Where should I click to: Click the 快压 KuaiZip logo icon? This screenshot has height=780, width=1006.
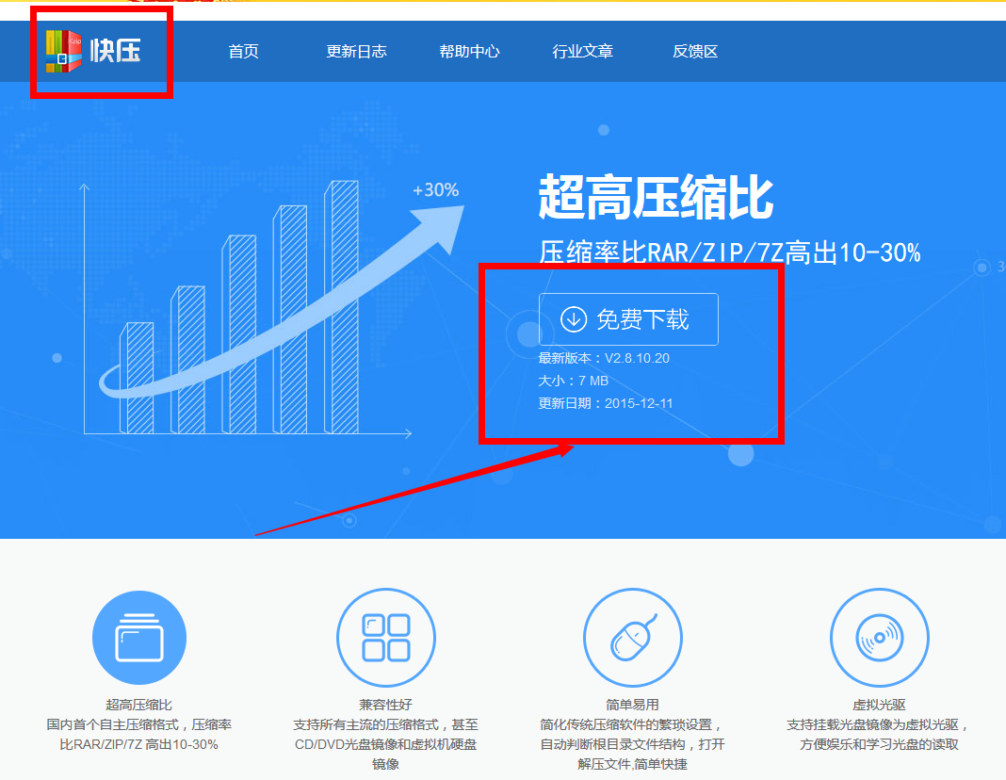63,51
